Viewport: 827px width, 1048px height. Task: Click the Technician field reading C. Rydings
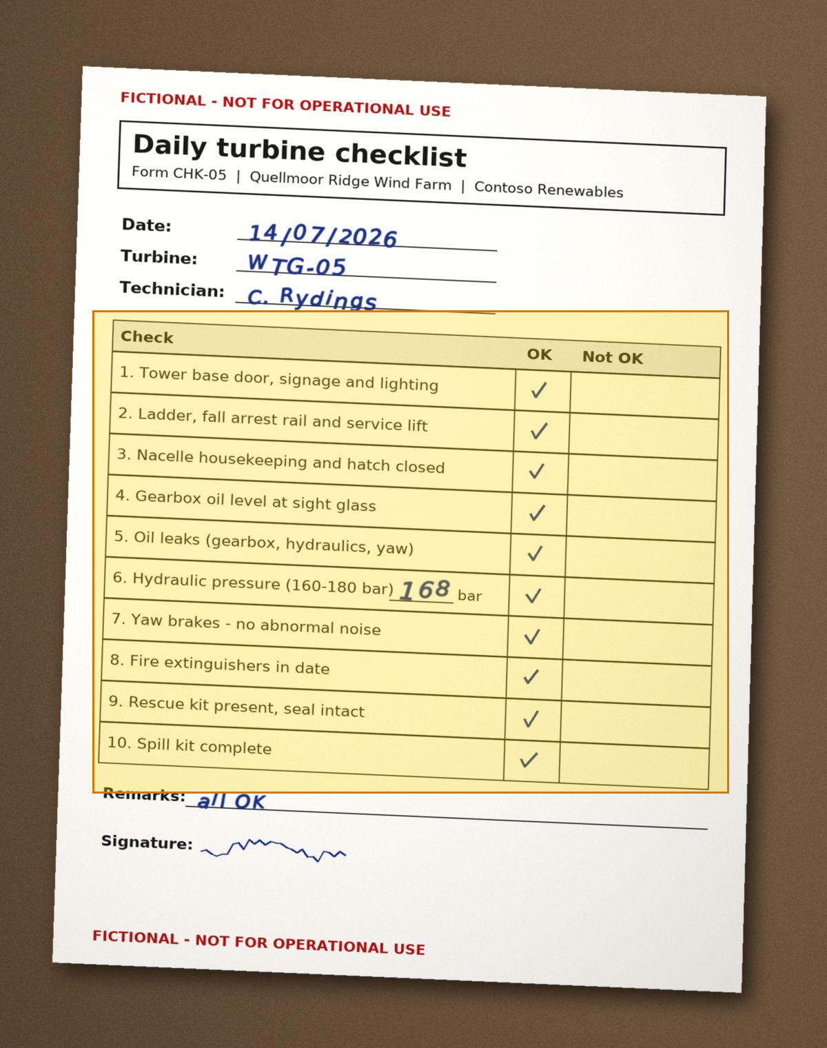tap(365, 299)
